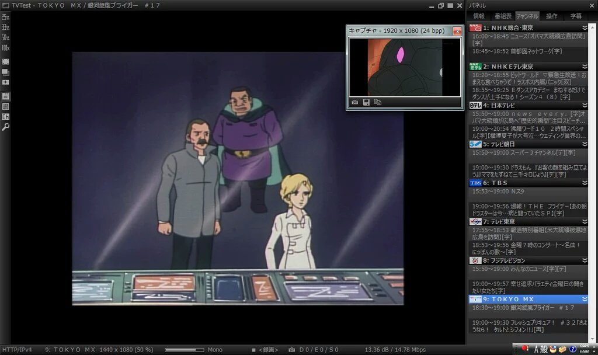Screen dimensions: 598x355
Task: Toggle the panel display icon in sidebar
Action: pyautogui.click(x=5, y=96)
